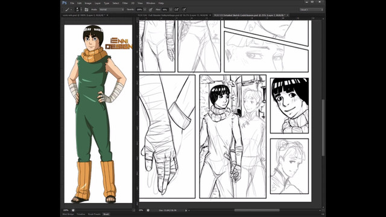Toggle the Brush panel icon in options bar
This screenshot has width=386, height=217.
tap(86, 10)
